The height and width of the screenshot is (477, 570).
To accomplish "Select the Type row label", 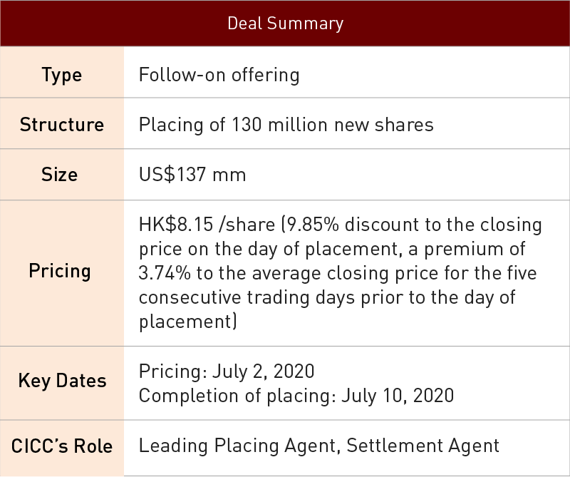I will click(x=61, y=75).
